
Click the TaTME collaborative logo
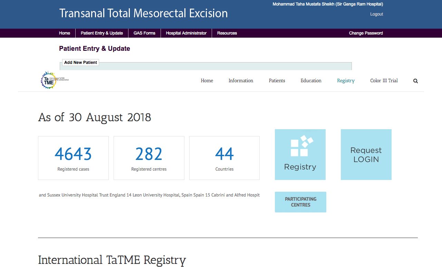pos(55,80)
